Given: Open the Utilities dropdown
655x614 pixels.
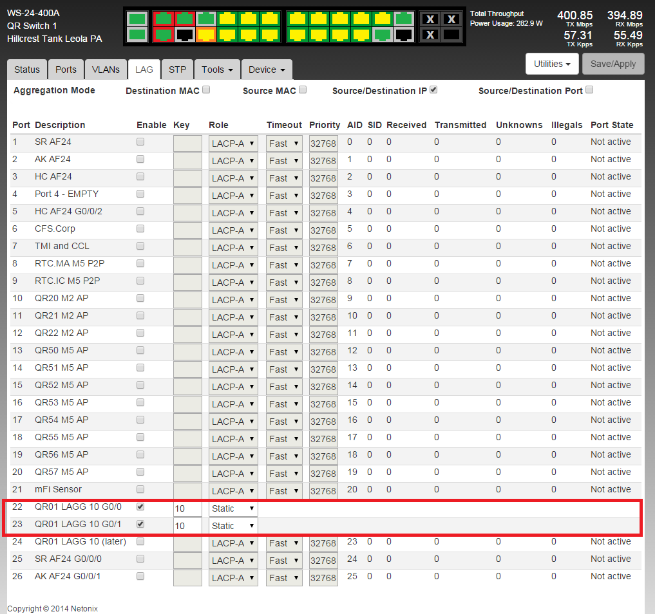Looking at the screenshot, I should 552,64.
